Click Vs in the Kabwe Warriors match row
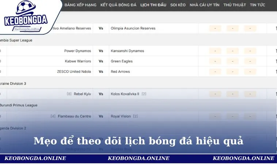The image size is (277, 164). coord(101,61)
